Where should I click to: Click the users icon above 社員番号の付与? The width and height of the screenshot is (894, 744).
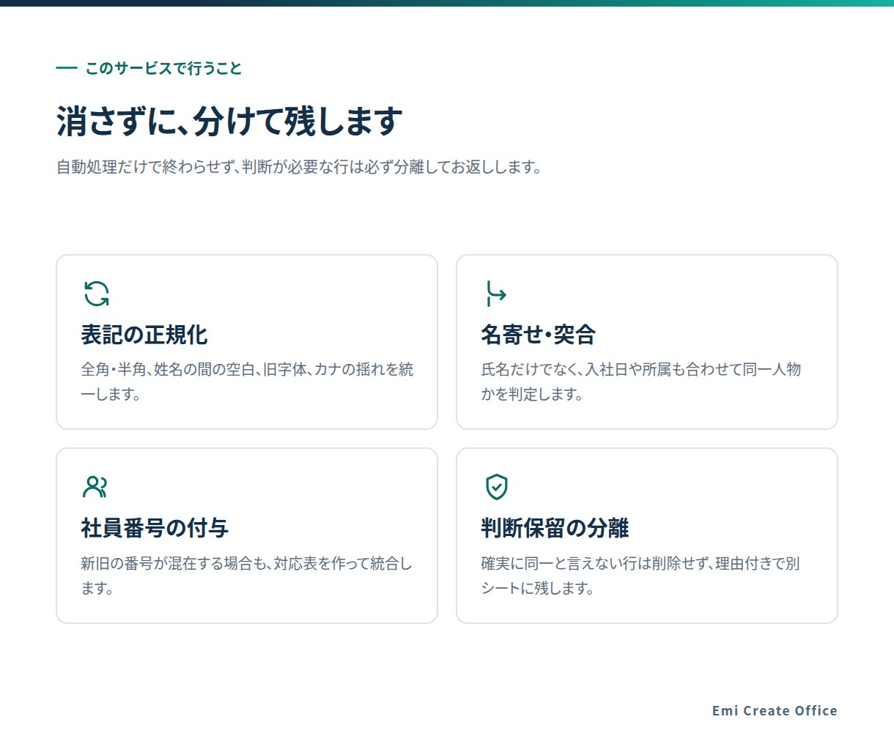(96, 487)
